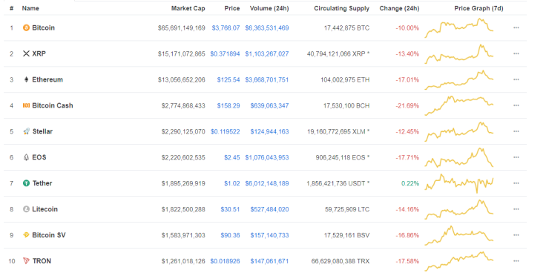Open the more-options ellipsis for EOS
Viewport: 546px width, 273px height.
[x=516, y=157]
